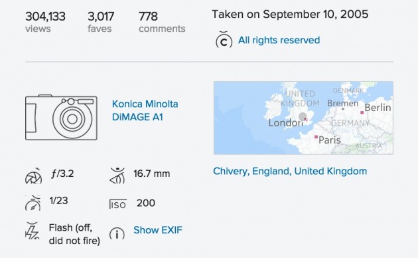Click the shutter speed timer icon
Image resolution: width=418 pixels, height=258 pixels.
click(x=33, y=203)
